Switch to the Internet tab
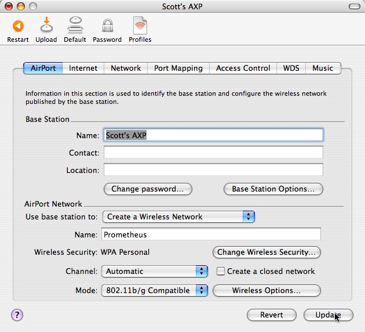Viewport: 365px width, 332px height. pyautogui.click(x=83, y=68)
